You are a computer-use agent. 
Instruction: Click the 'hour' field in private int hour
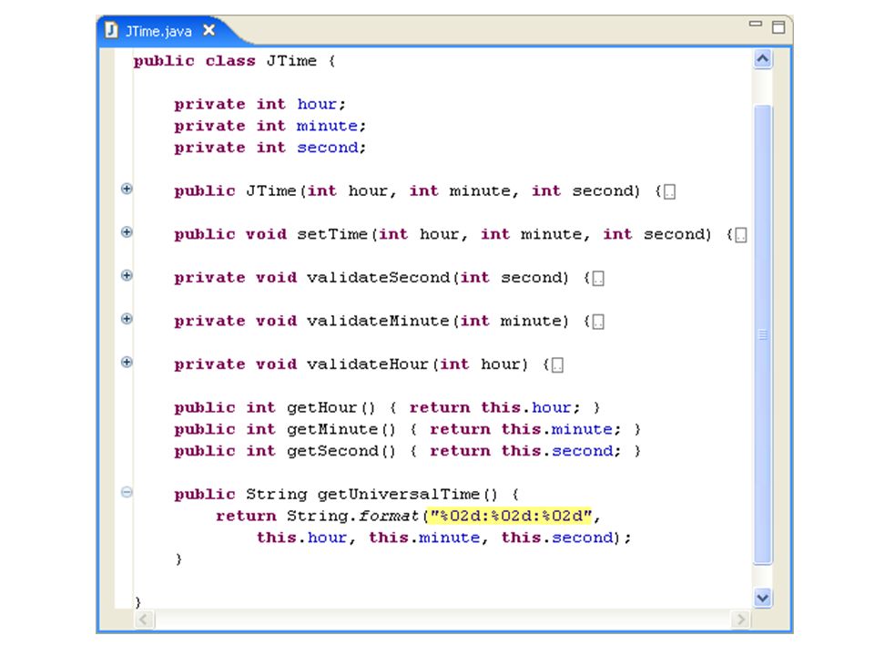coord(317,104)
